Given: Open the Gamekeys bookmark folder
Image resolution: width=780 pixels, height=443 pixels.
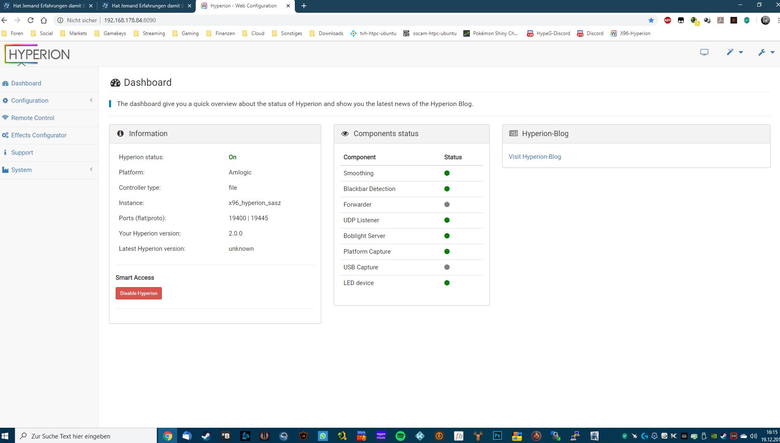Looking at the screenshot, I should tap(110, 33).
